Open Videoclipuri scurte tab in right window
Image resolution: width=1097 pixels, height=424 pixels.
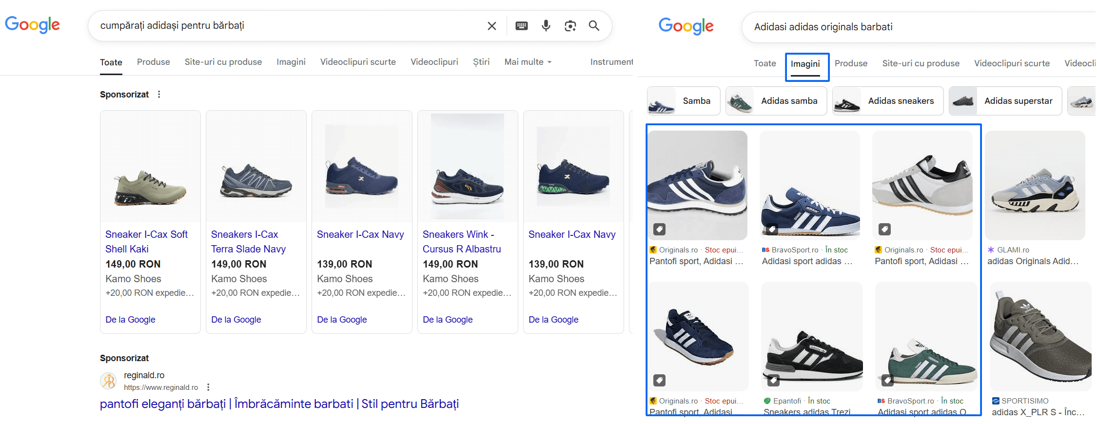tap(1012, 63)
